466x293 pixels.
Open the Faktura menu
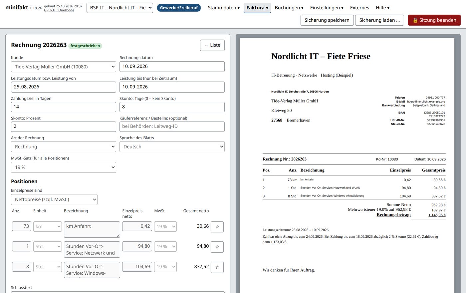point(257,8)
